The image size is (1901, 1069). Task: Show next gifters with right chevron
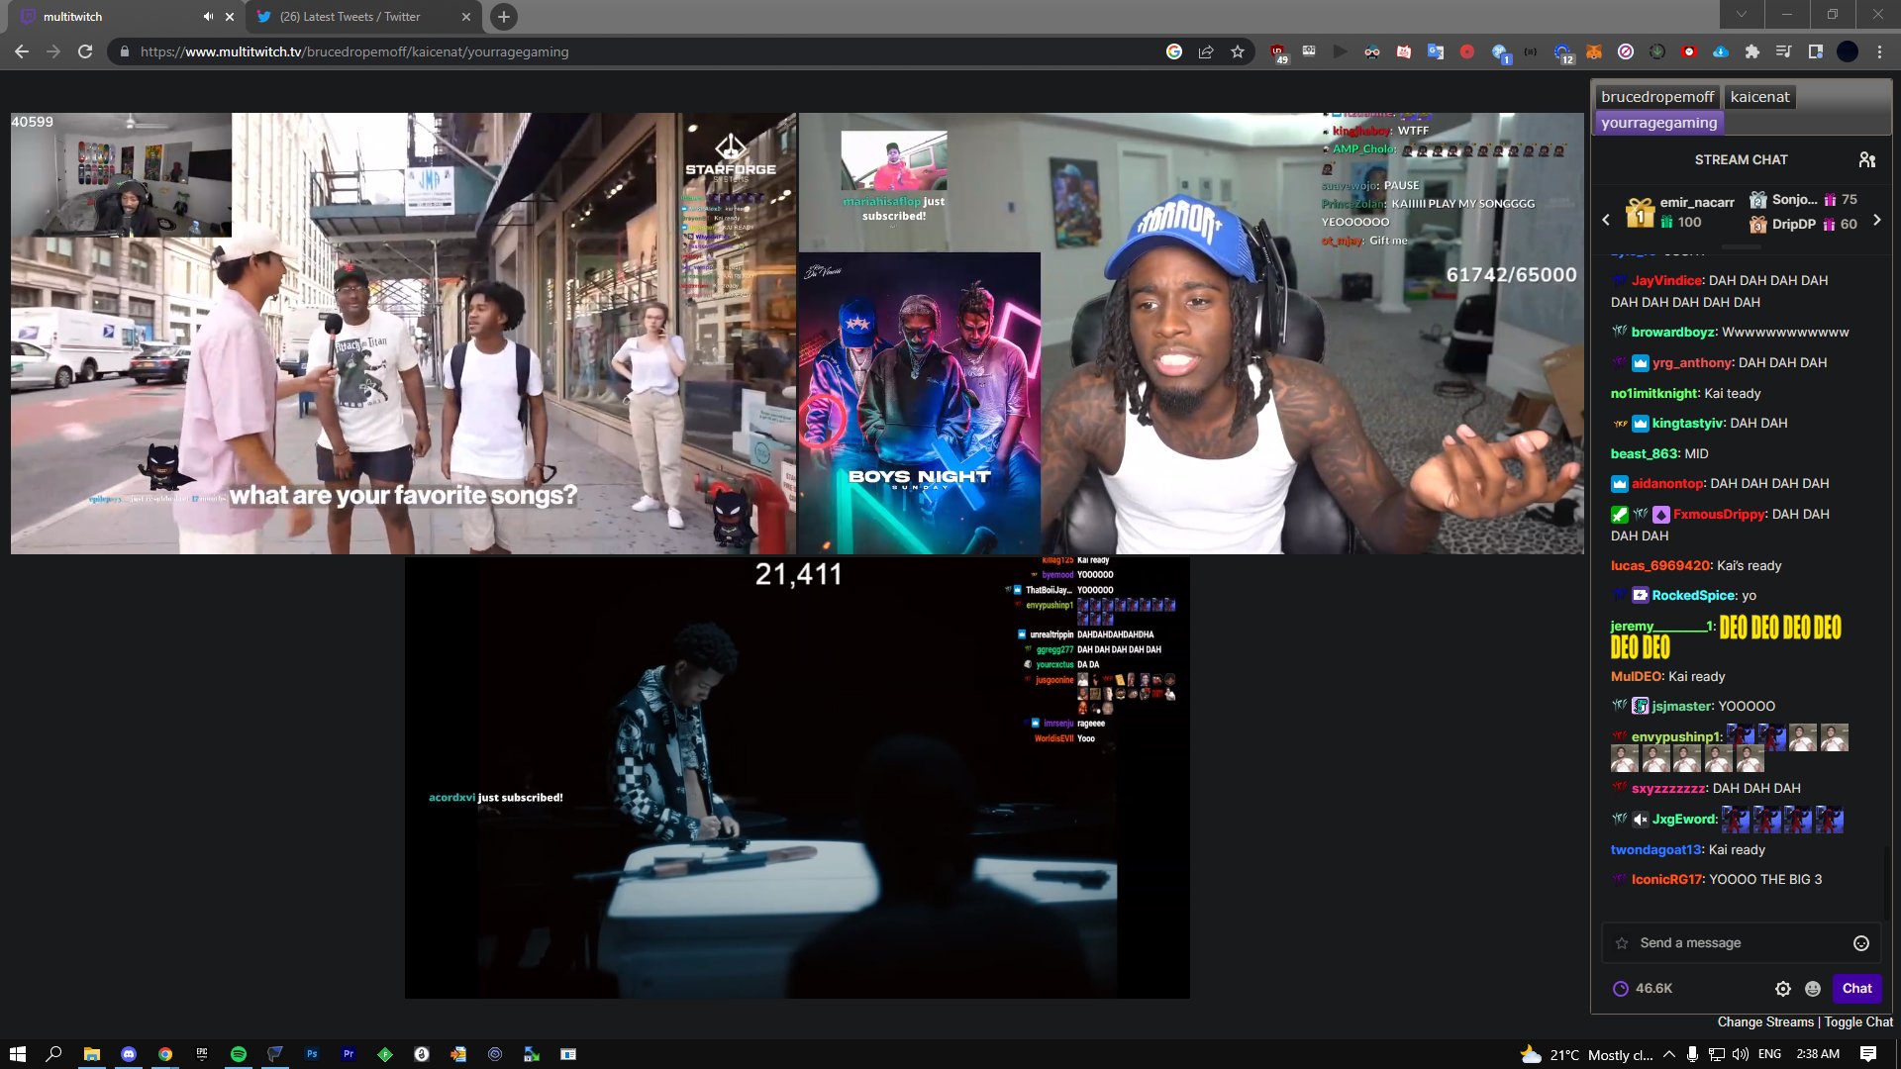point(1876,220)
